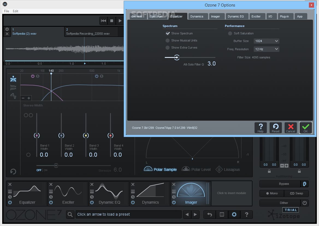This screenshot has width=319, height=226.
Task: Click the preset search magnifier icon
Action: 70,215
